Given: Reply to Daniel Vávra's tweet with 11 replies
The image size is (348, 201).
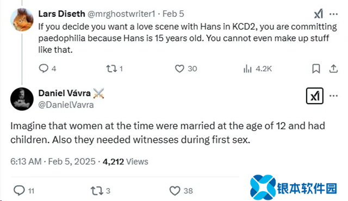Looking at the screenshot, I should (19, 190).
